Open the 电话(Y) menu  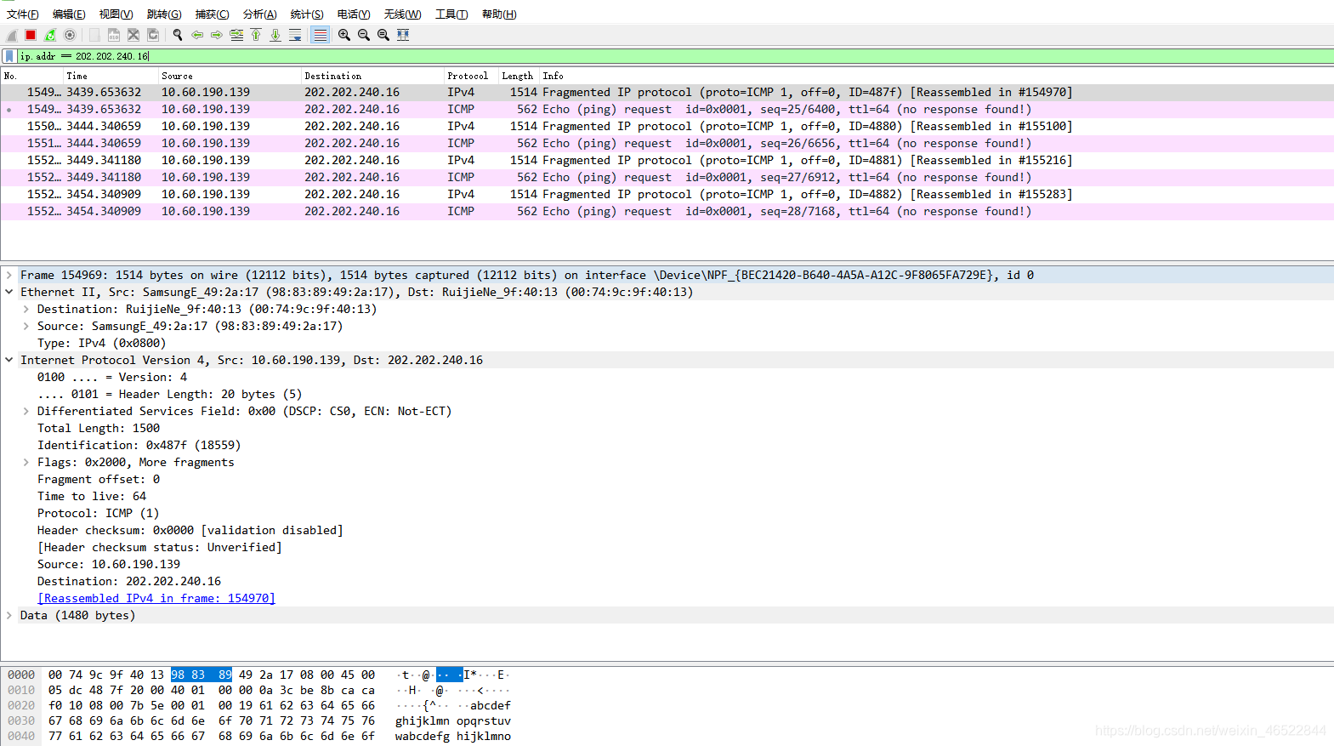point(354,14)
